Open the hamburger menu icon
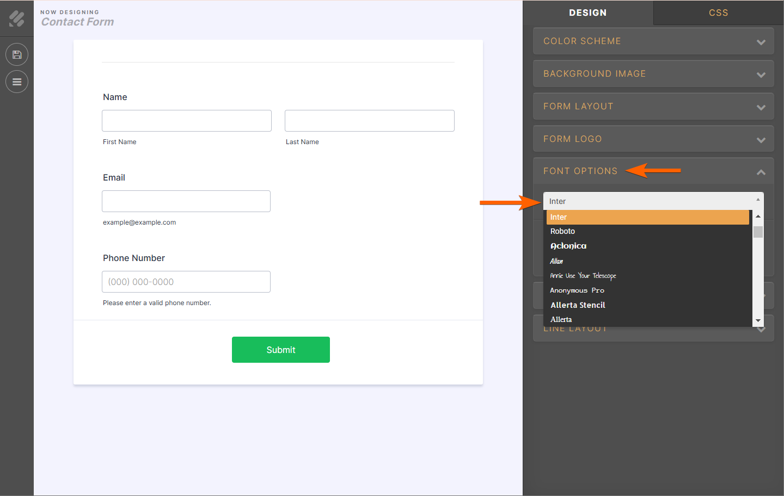This screenshot has height=496, width=784. click(17, 82)
